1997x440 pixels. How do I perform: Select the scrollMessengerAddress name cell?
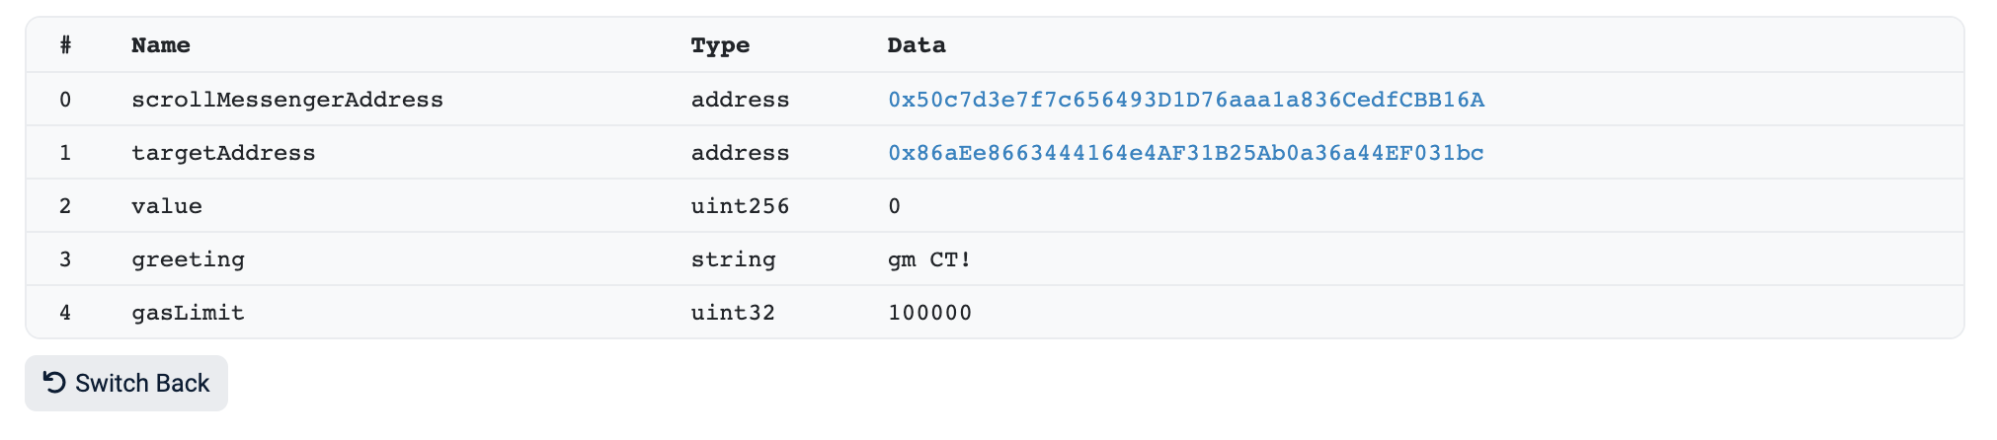[287, 100]
